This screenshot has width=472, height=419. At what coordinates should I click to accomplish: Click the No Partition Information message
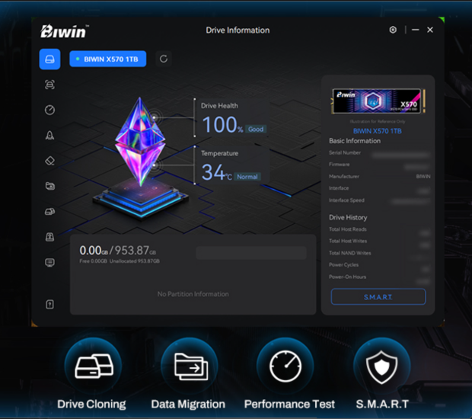193,294
